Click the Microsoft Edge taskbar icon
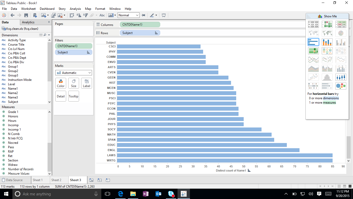353x199 pixels. pos(120,194)
